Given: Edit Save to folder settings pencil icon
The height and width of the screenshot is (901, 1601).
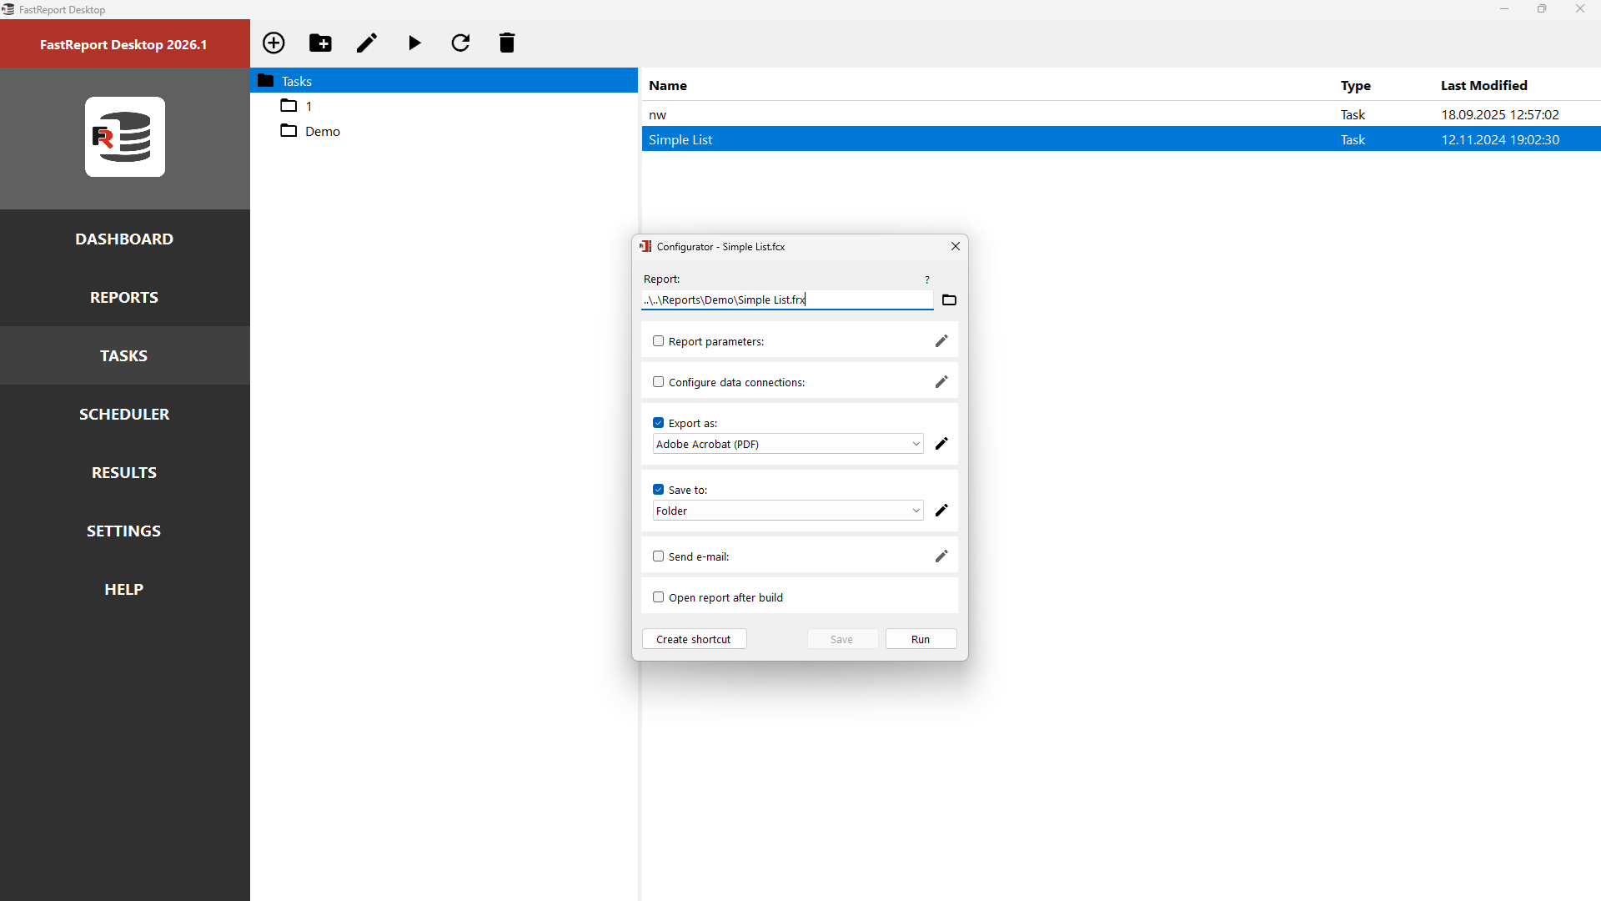Looking at the screenshot, I should coord(941,511).
